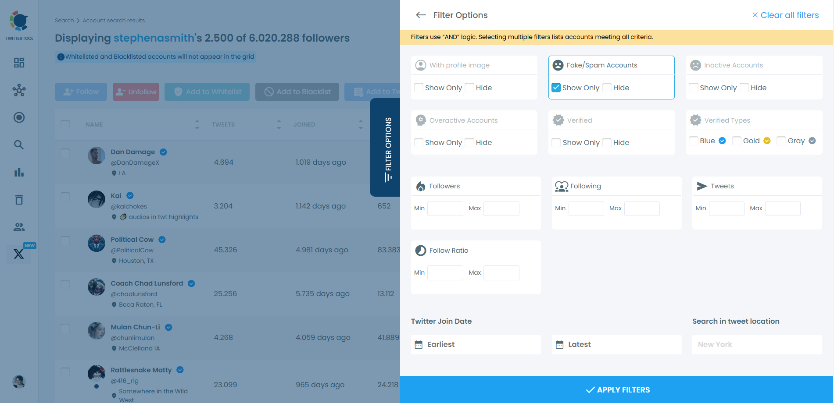Click the user avatar in sidebar bottom
Image resolution: width=834 pixels, height=403 pixels.
(19, 382)
